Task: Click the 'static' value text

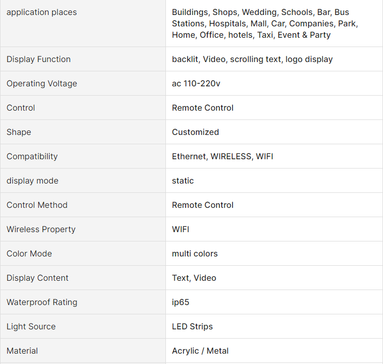Action: pyautogui.click(x=183, y=181)
